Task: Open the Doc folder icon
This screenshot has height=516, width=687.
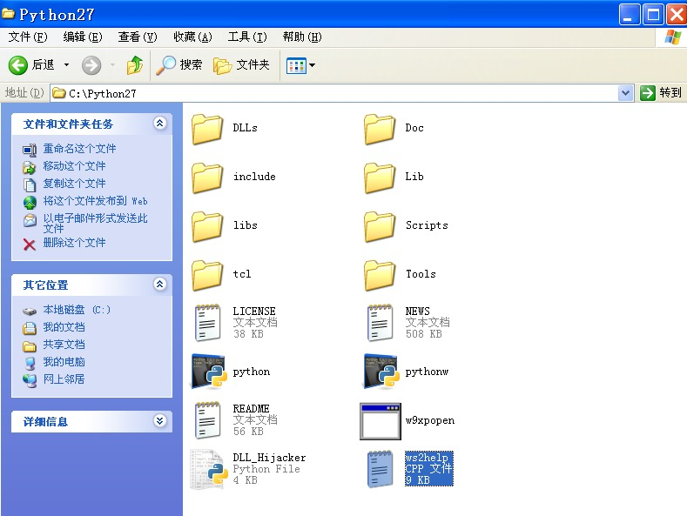Action: [380, 129]
